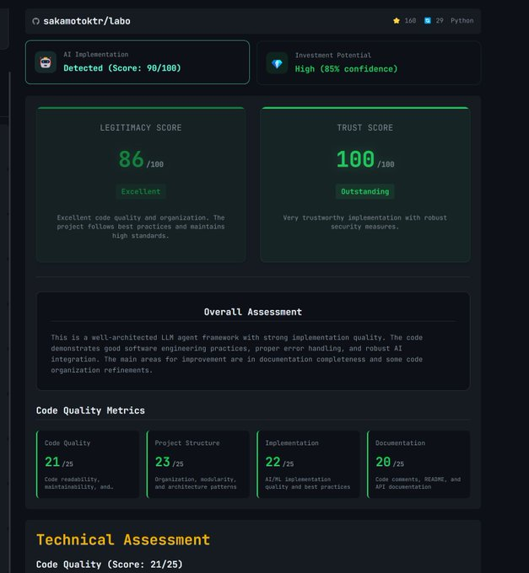529x573 pixels.
Task: Click High (85% confidence) text
Action: pos(346,69)
